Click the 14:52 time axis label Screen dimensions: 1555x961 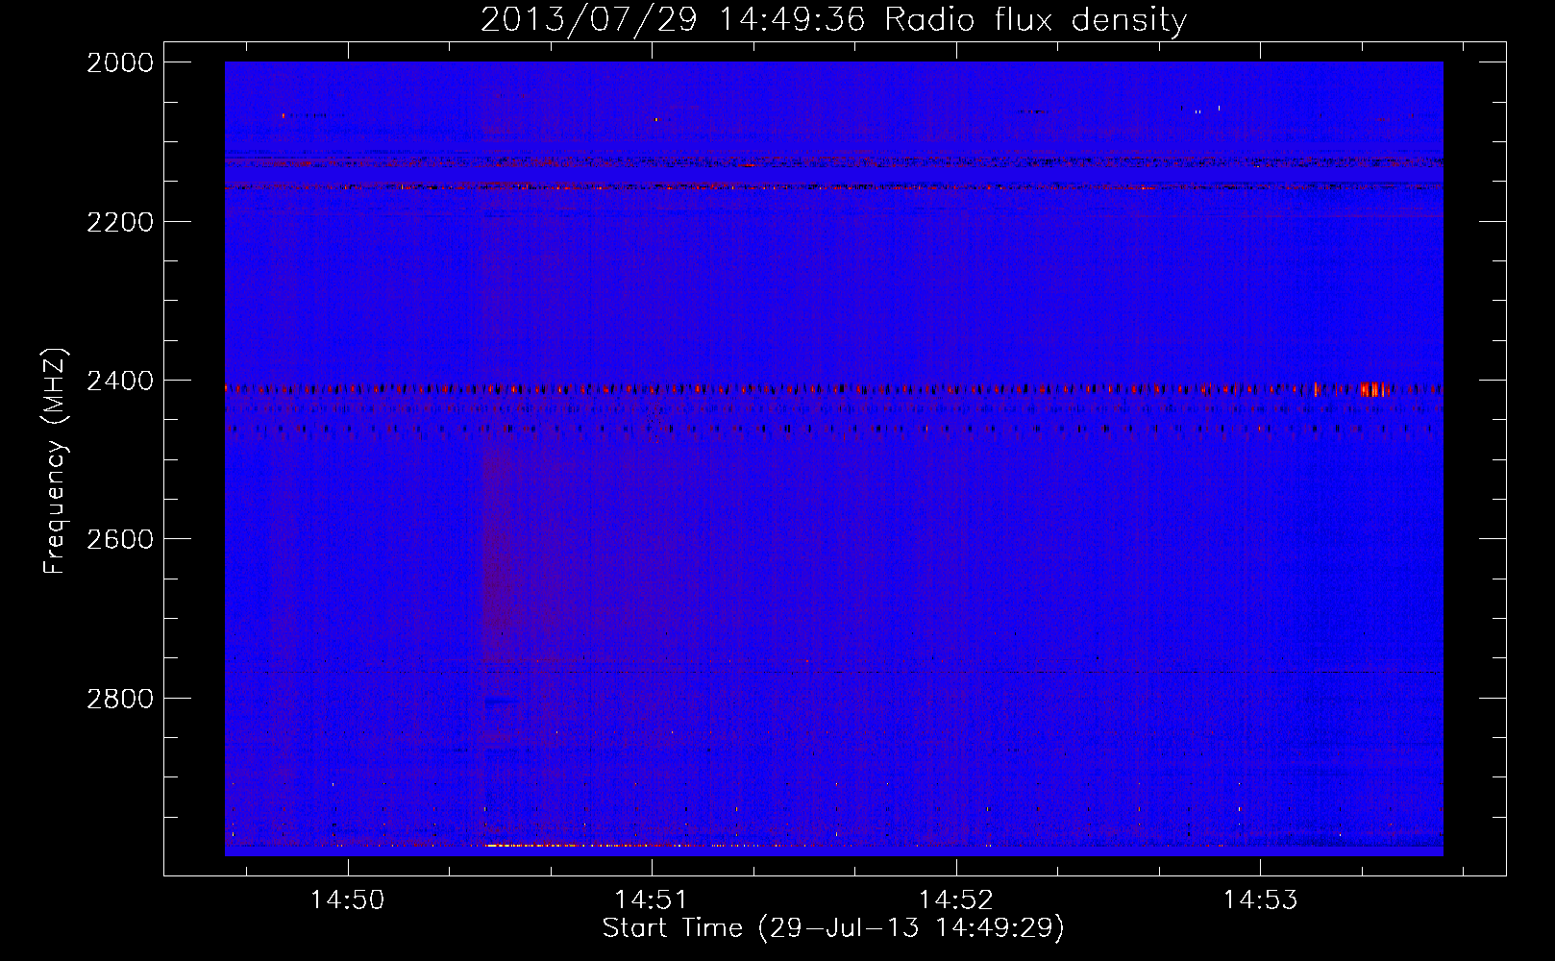point(956,899)
